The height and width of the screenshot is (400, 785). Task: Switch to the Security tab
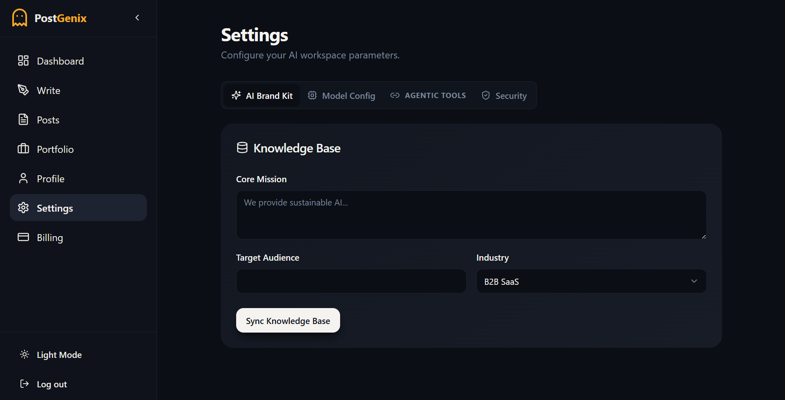[x=504, y=96]
